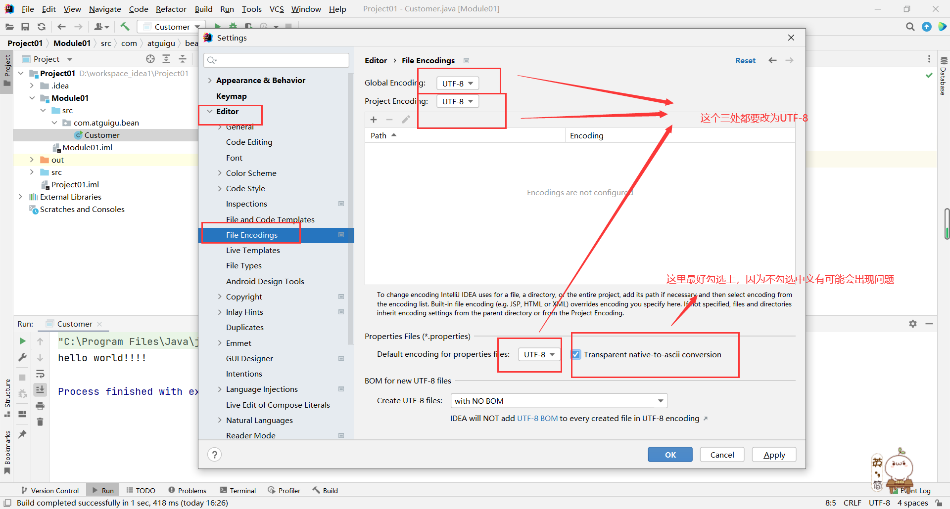Add a per-path encoding with the plus icon

374,119
